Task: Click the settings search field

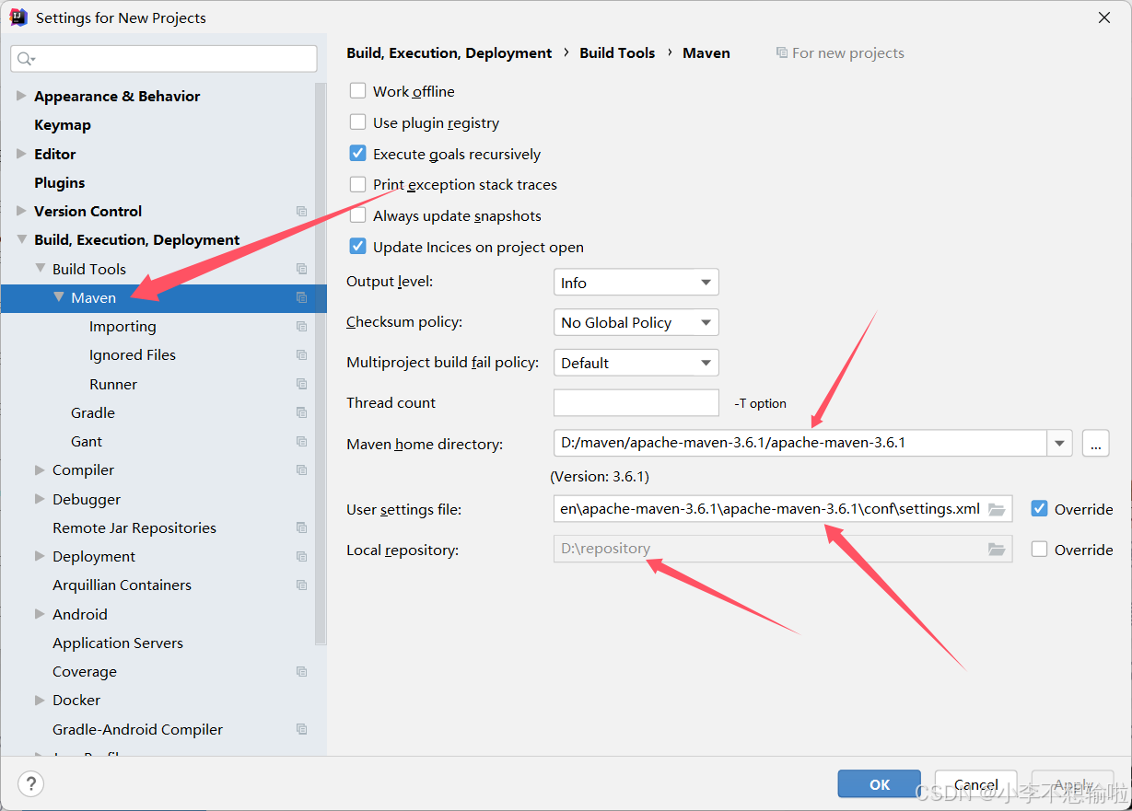Action: (x=164, y=59)
